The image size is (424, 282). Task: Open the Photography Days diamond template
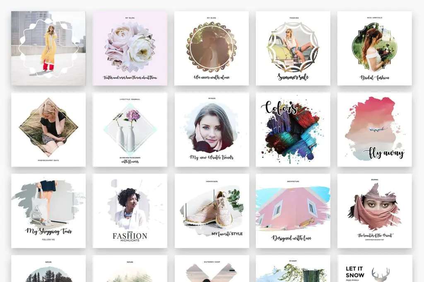[48, 130]
